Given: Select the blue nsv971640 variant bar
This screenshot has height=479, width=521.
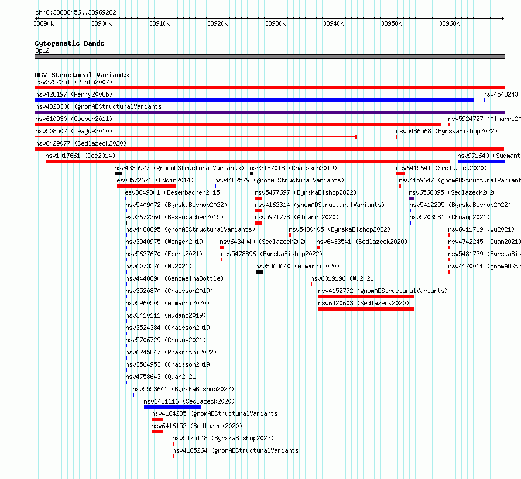Looking at the screenshot, I should pos(481,161).
